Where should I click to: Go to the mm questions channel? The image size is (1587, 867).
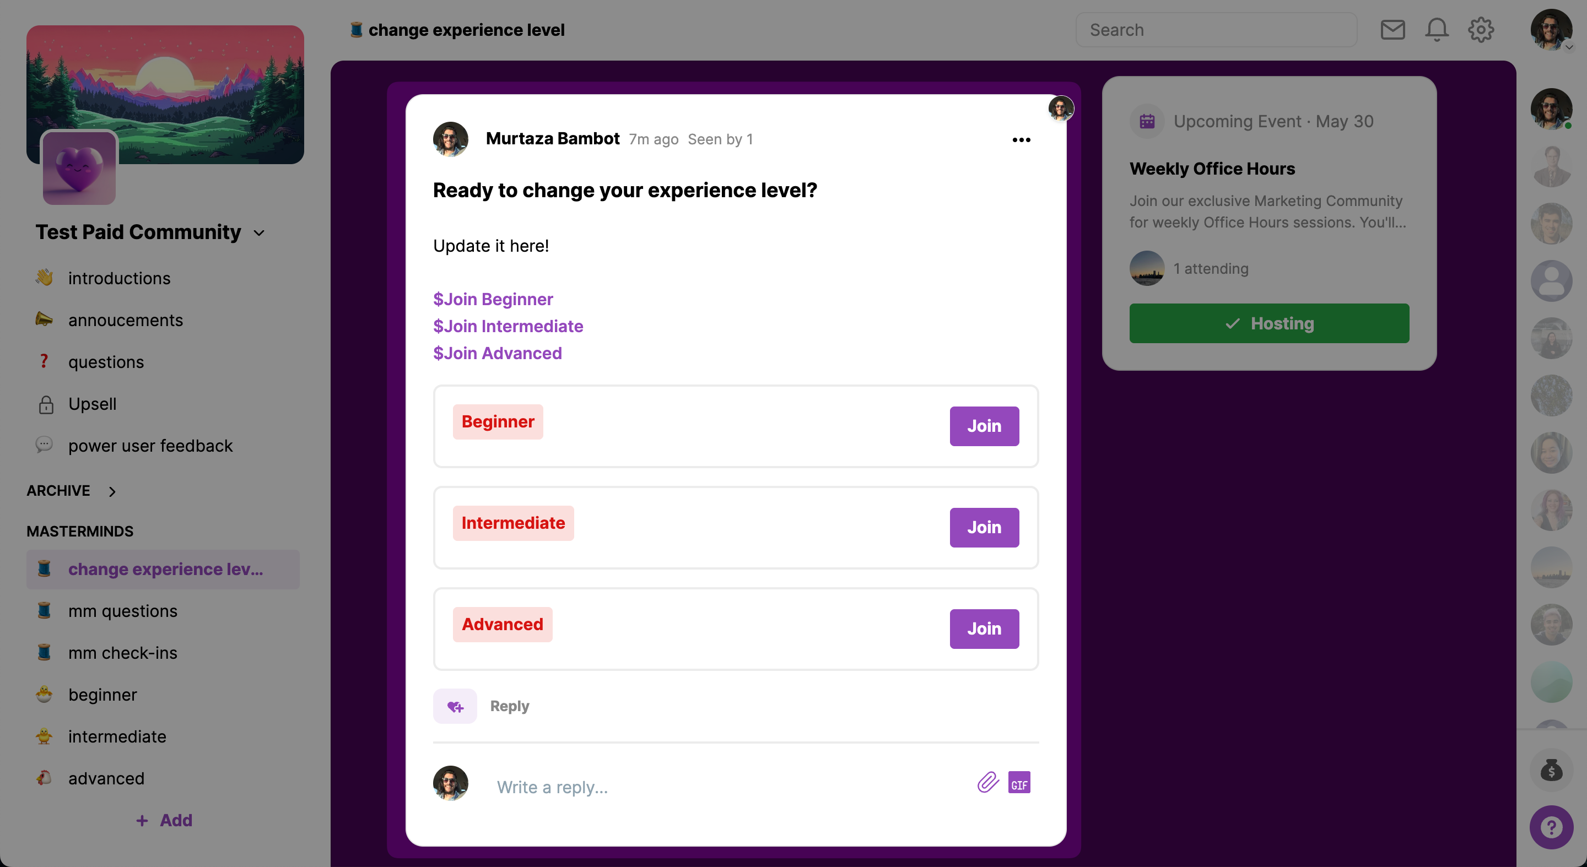pos(122,611)
